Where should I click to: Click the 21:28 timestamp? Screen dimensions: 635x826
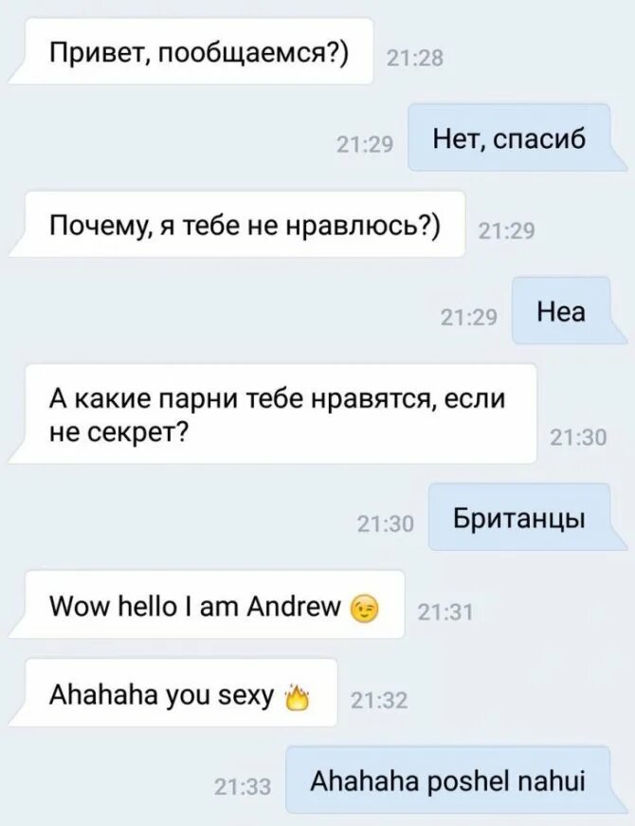pos(415,59)
